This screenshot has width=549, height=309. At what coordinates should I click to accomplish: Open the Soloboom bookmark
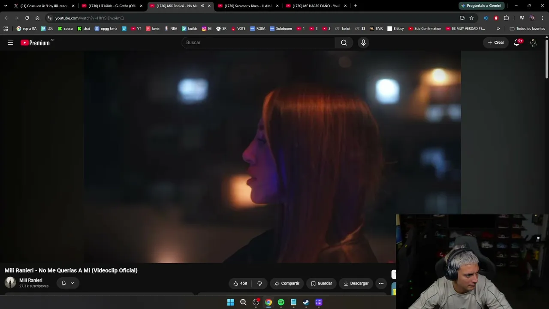(x=281, y=29)
